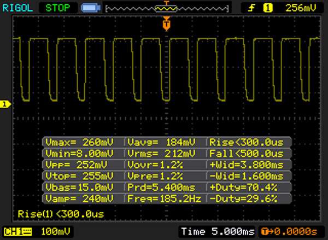The image size is (328, 240).
Task: Select the -Duty=29.6% measurement
Action: [243, 198]
